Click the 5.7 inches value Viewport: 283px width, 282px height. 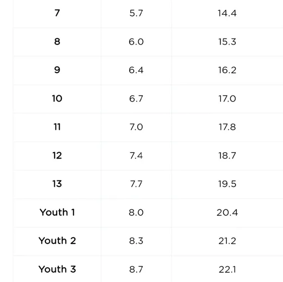(136, 13)
